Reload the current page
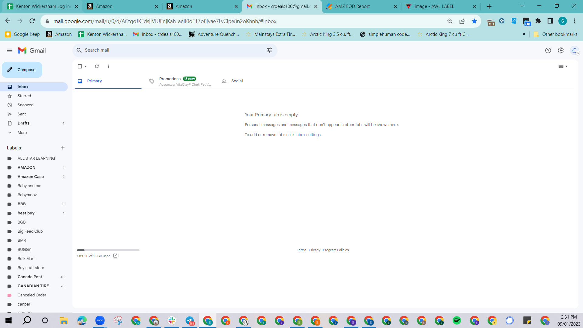Screen dimensions: 583x328 (32, 21)
